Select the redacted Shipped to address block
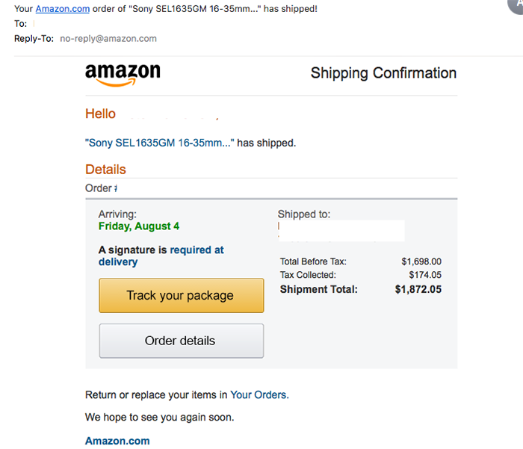 tap(341, 231)
